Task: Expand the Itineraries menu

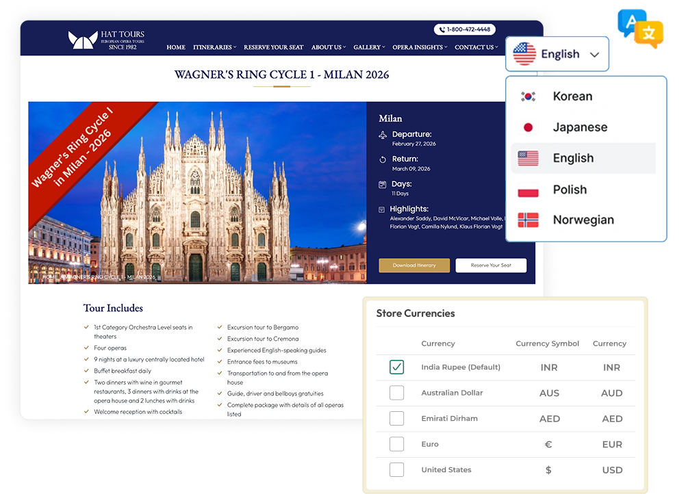Action: tap(214, 47)
